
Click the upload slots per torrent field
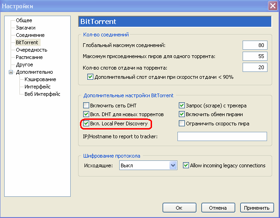point(255,67)
